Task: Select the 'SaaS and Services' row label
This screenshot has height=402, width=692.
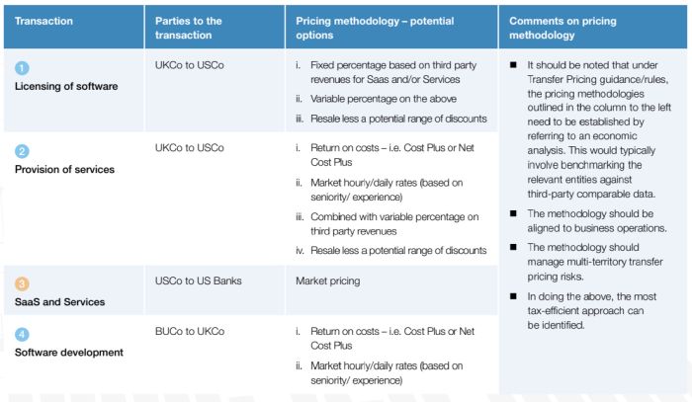Action: (x=59, y=300)
